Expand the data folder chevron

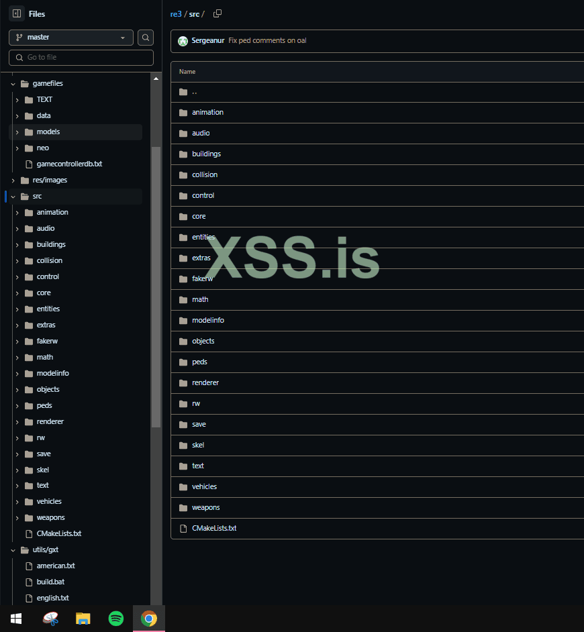pyautogui.click(x=17, y=116)
